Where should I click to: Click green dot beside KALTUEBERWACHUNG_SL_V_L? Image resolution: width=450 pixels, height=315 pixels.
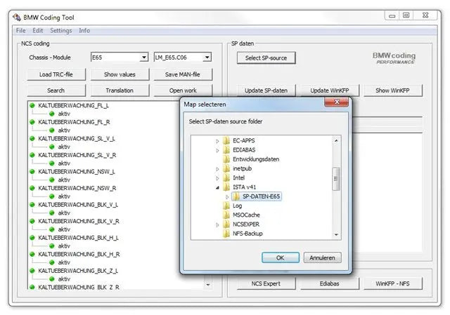click(32, 139)
